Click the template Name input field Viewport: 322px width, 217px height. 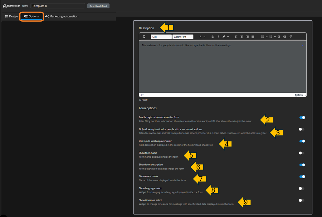[x=57, y=6]
